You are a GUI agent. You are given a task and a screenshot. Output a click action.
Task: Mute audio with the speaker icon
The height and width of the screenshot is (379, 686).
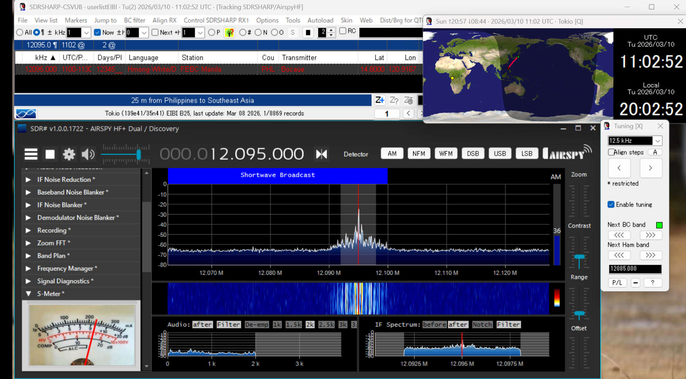coord(88,154)
